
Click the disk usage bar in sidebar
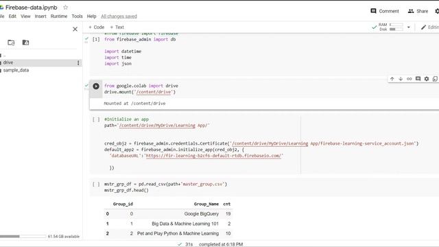point(23,236)
